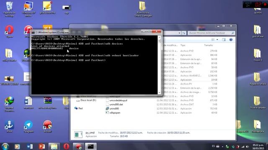Show hidden system tray icons

coord(222,147)
